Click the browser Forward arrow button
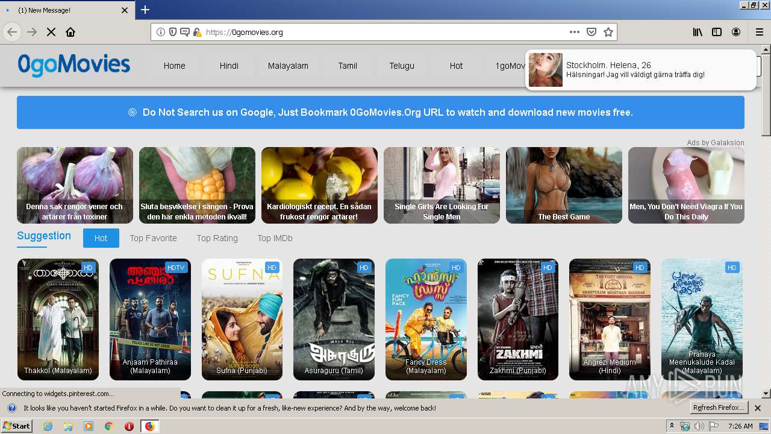Image resolution: width=771 pixels, height=434 pixels. pyautogui.click(x=32, y=32)
